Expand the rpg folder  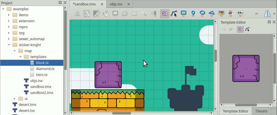point(9,33)
